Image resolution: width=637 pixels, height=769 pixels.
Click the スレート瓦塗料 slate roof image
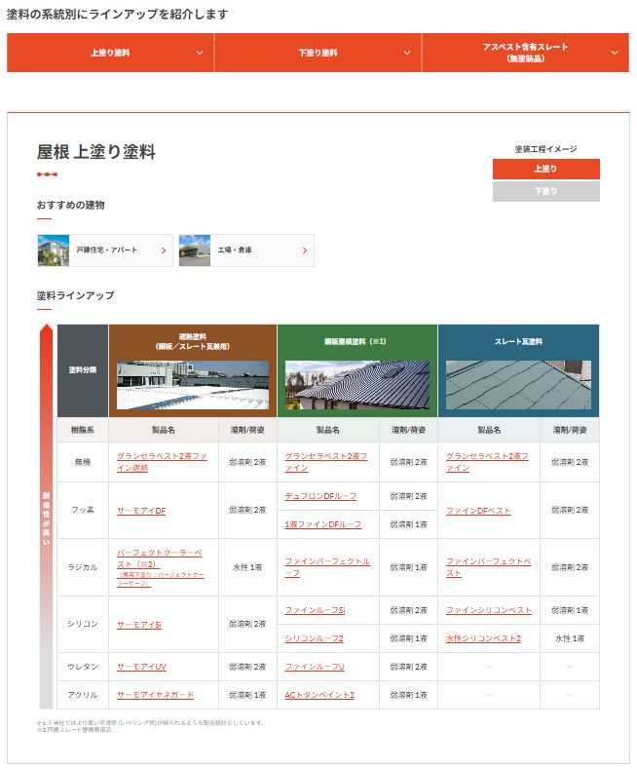click(518, 385)
